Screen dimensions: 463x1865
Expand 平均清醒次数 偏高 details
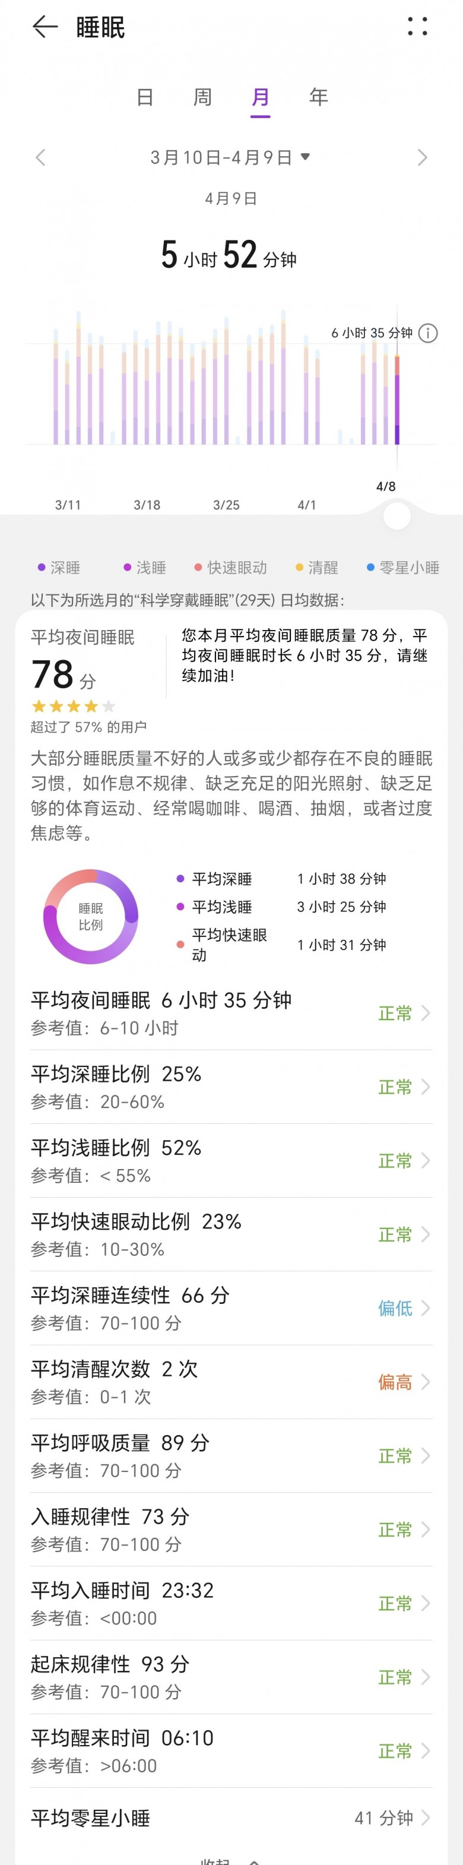point(231,1382)
